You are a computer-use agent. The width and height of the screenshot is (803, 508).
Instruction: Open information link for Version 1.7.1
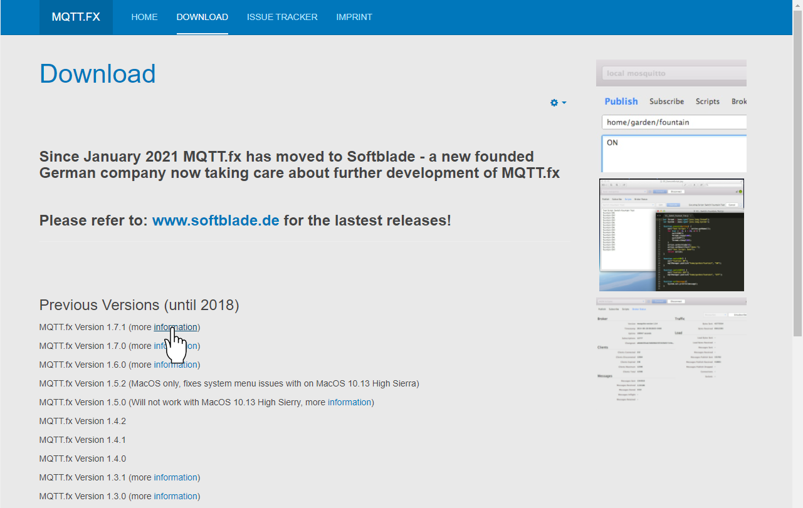176,327
